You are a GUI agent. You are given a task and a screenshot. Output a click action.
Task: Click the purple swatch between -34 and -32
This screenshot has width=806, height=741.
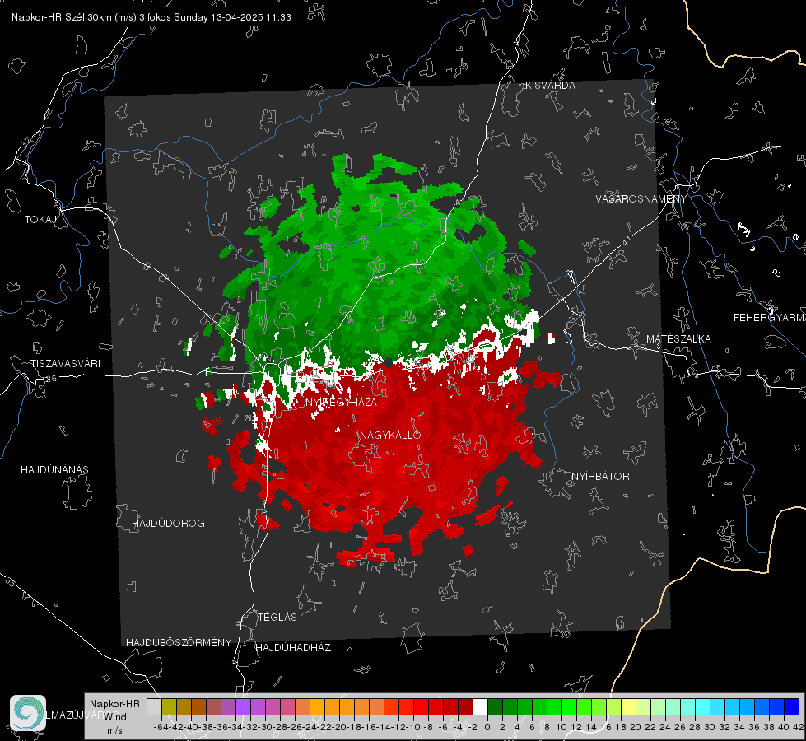point(243,706)
